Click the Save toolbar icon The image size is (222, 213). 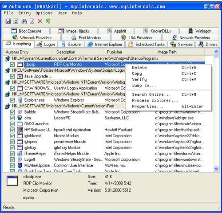click(x=8, y=21)
